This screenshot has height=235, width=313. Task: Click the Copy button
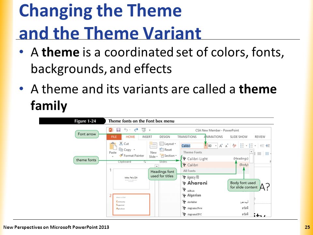click(x=125, y=150)
